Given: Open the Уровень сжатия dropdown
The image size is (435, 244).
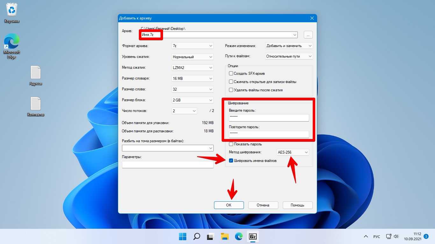Looking at the screenshot, I should (192, 57).
